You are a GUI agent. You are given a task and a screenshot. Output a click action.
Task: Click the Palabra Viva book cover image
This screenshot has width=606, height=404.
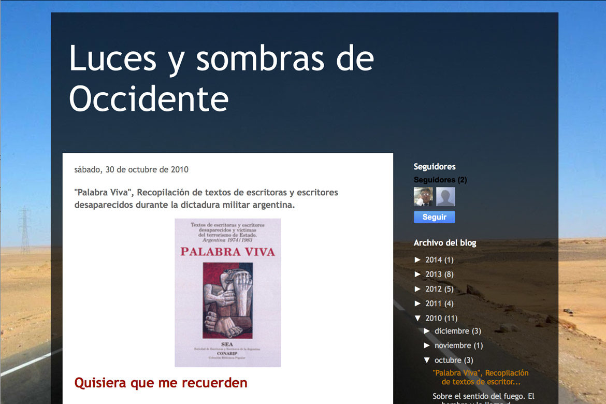[x=227, y=293]
